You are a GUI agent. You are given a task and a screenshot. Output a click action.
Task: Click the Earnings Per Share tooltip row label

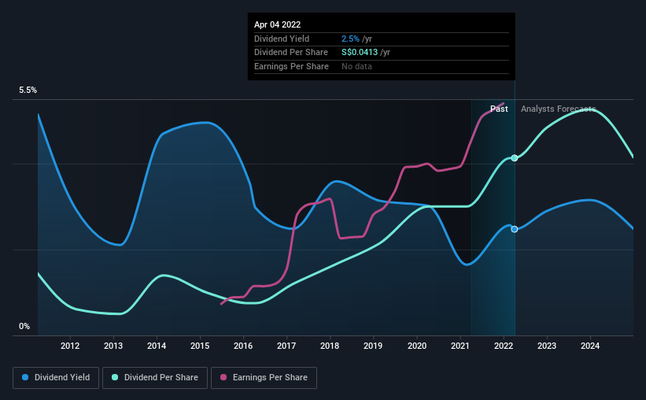point(291,66)
